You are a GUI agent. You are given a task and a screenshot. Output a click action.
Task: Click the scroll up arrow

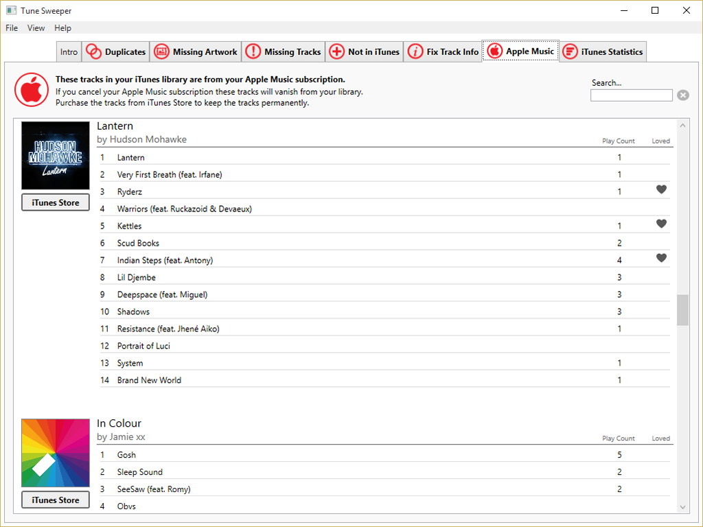click(683, 126)
